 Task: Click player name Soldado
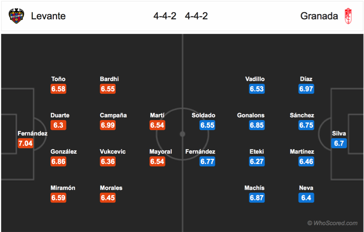[203, 115]
